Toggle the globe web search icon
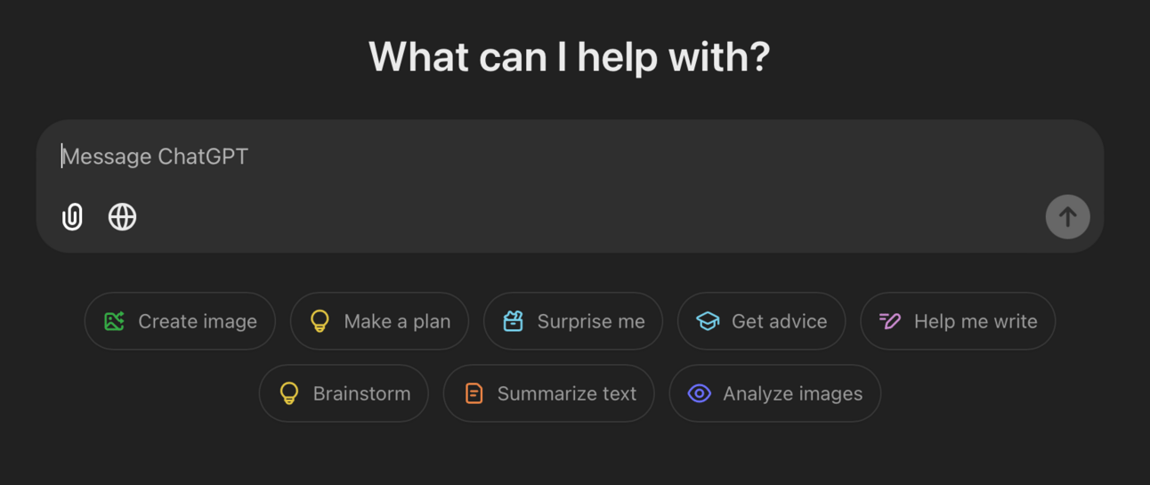This screenshot has height=485, width=1150. click(x=122, y=217)
